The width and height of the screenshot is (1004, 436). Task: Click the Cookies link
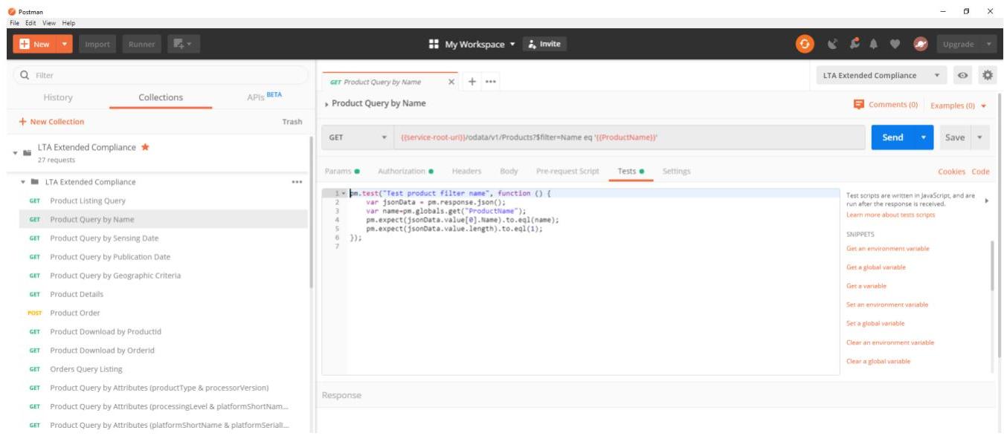click(x=951, y=172)
